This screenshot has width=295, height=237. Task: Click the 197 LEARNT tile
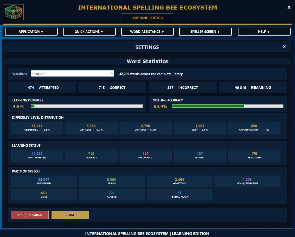[x=200, y=156]
